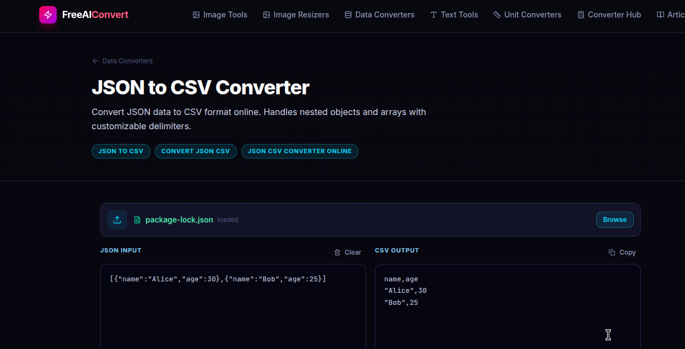Select the Image Tools picture icon
The image size is (685, 349).
(x=196, y=15)
